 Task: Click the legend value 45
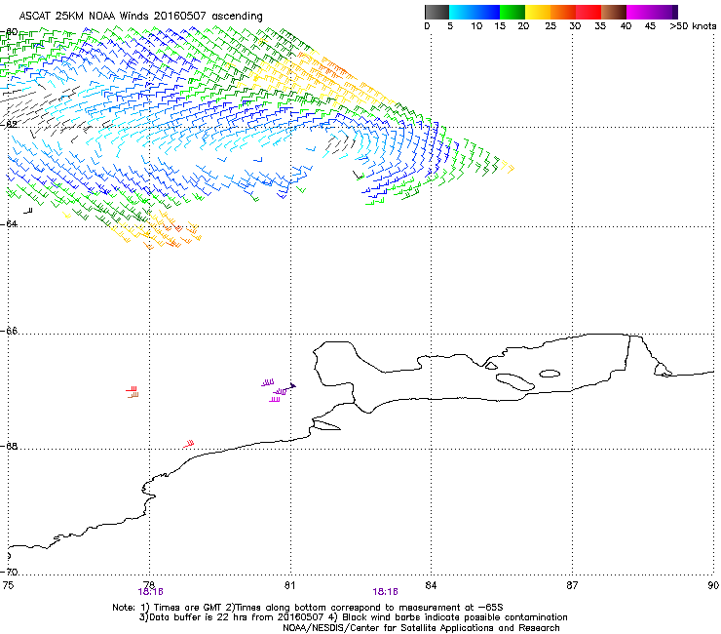click(650, 26)
